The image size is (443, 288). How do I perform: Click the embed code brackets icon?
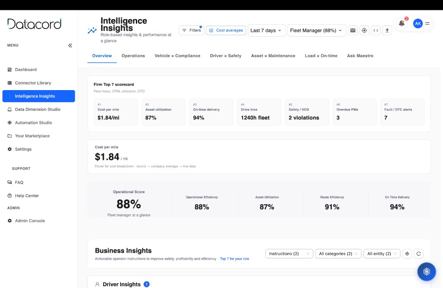376,30
